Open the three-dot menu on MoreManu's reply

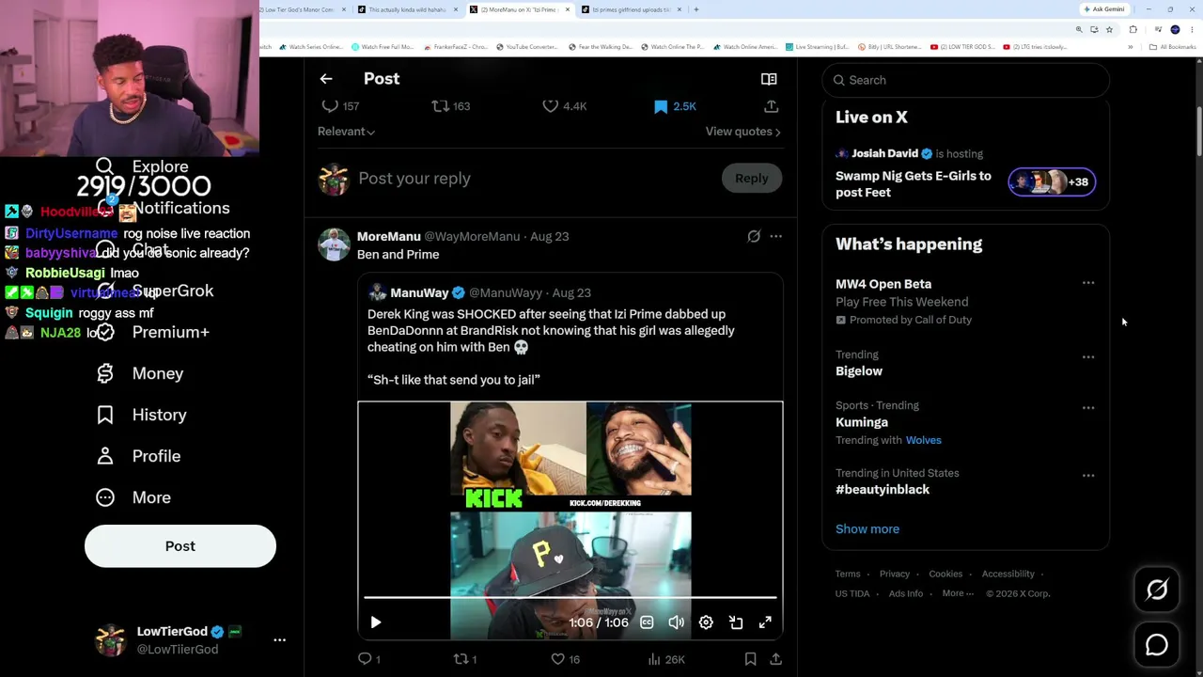[775, 237]
